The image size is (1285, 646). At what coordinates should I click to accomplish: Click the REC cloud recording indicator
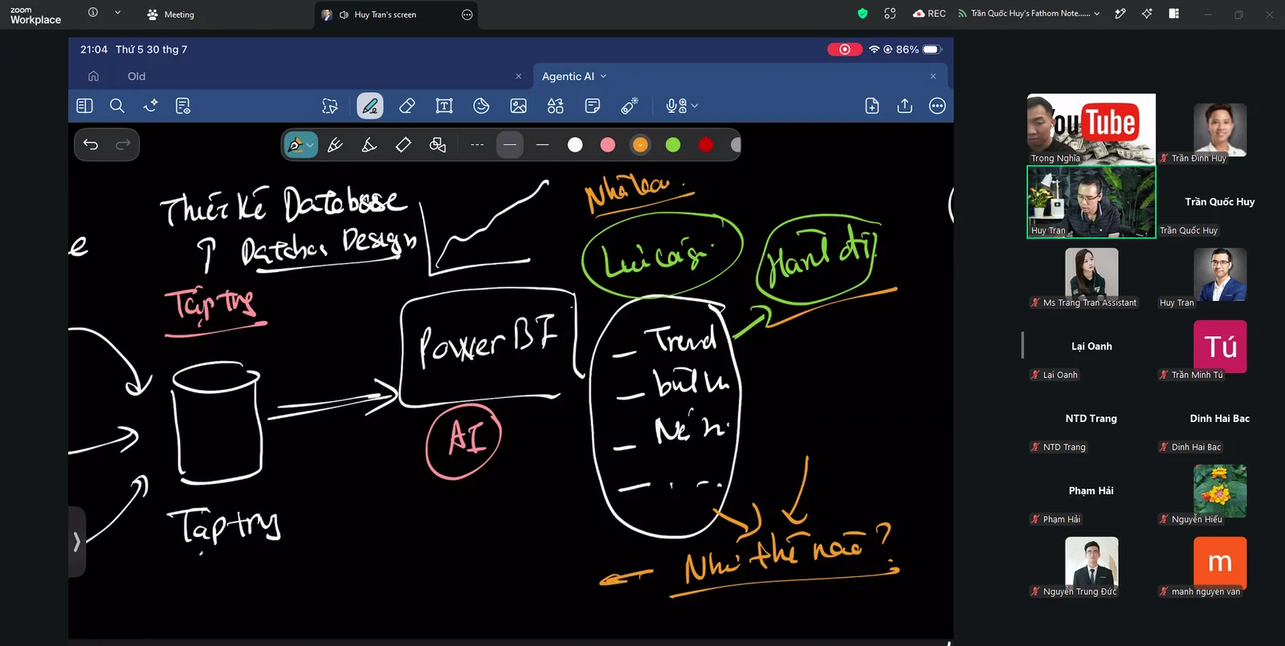[929, 14]
